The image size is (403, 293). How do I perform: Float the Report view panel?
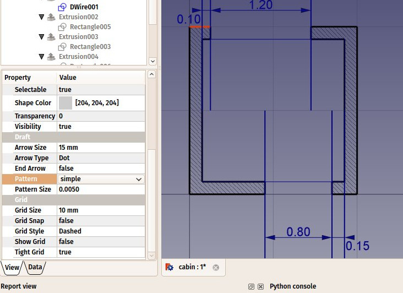click(251, 286)
